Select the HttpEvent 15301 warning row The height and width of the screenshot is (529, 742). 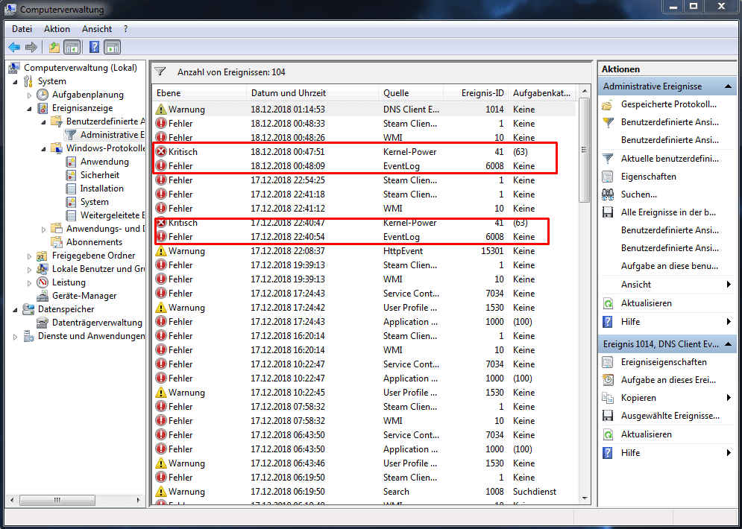(x=365, y=251)
